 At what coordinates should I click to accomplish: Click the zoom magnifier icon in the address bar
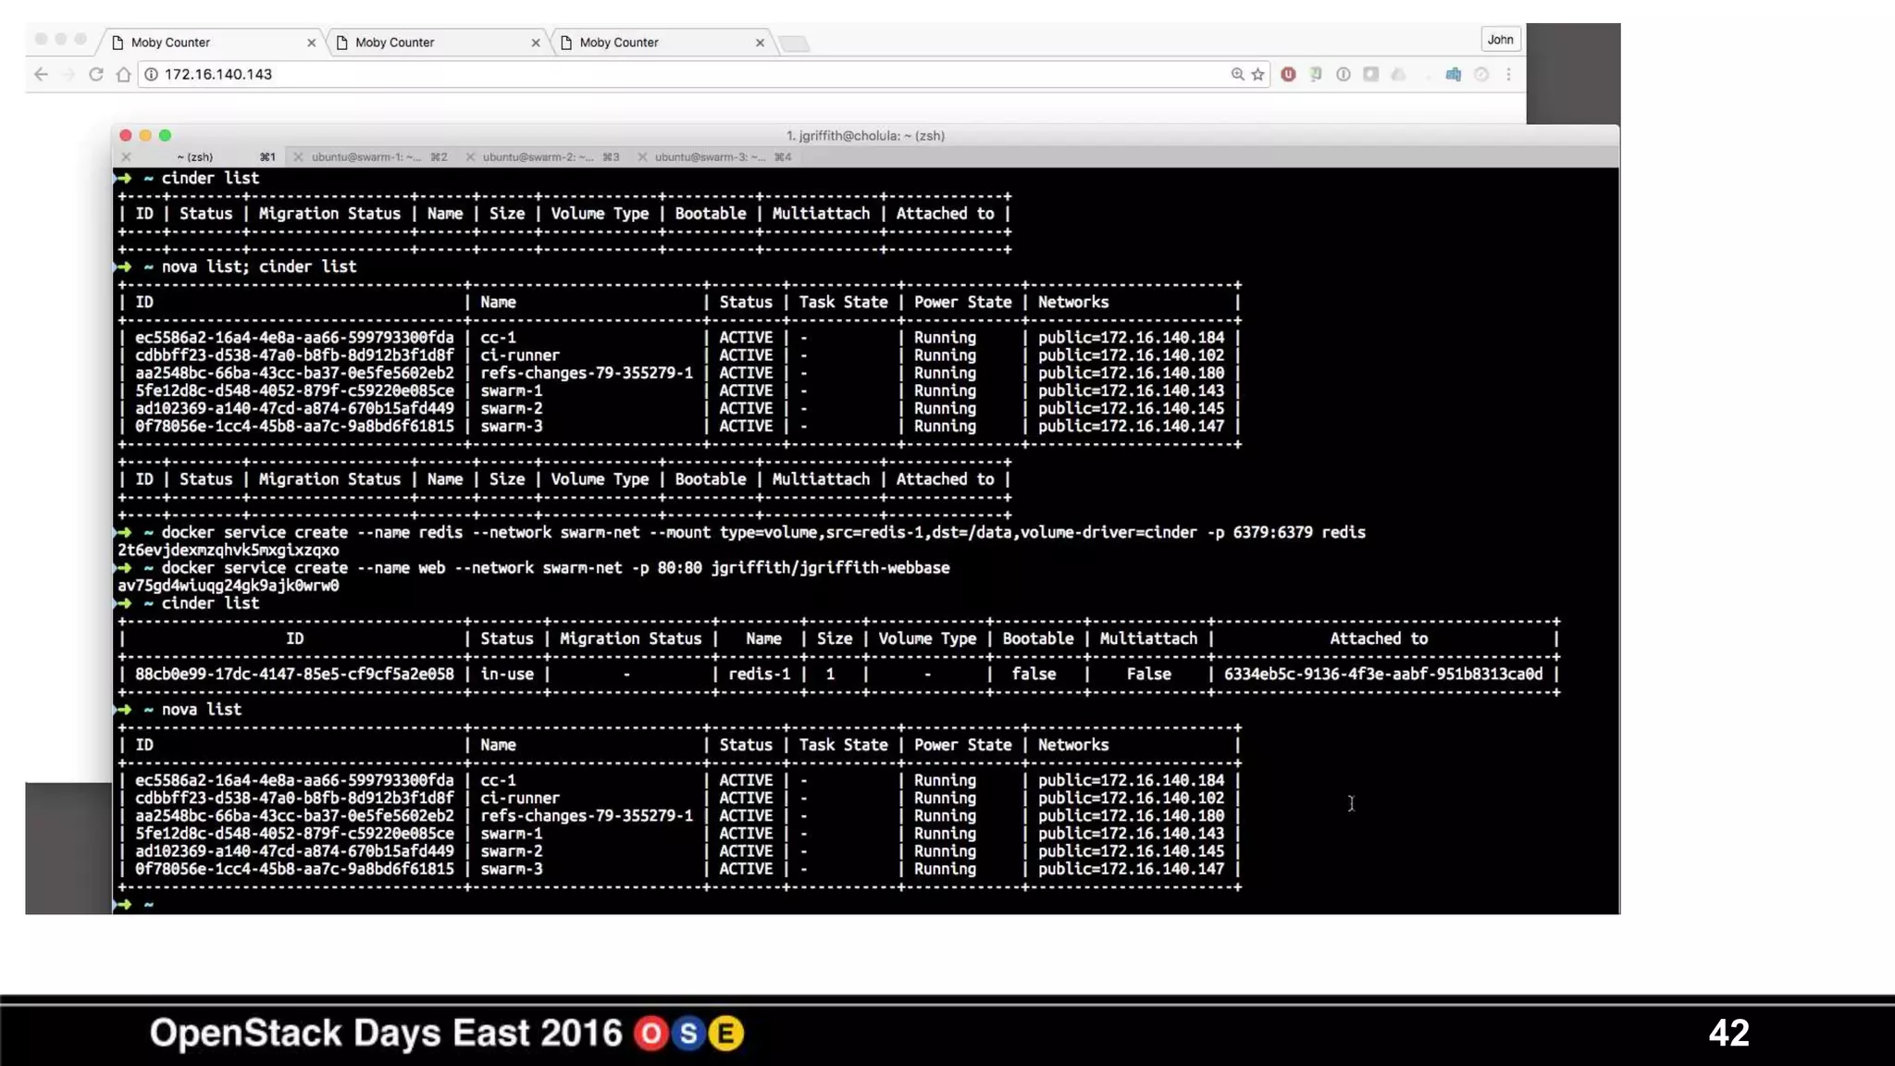click(1237, 74)
